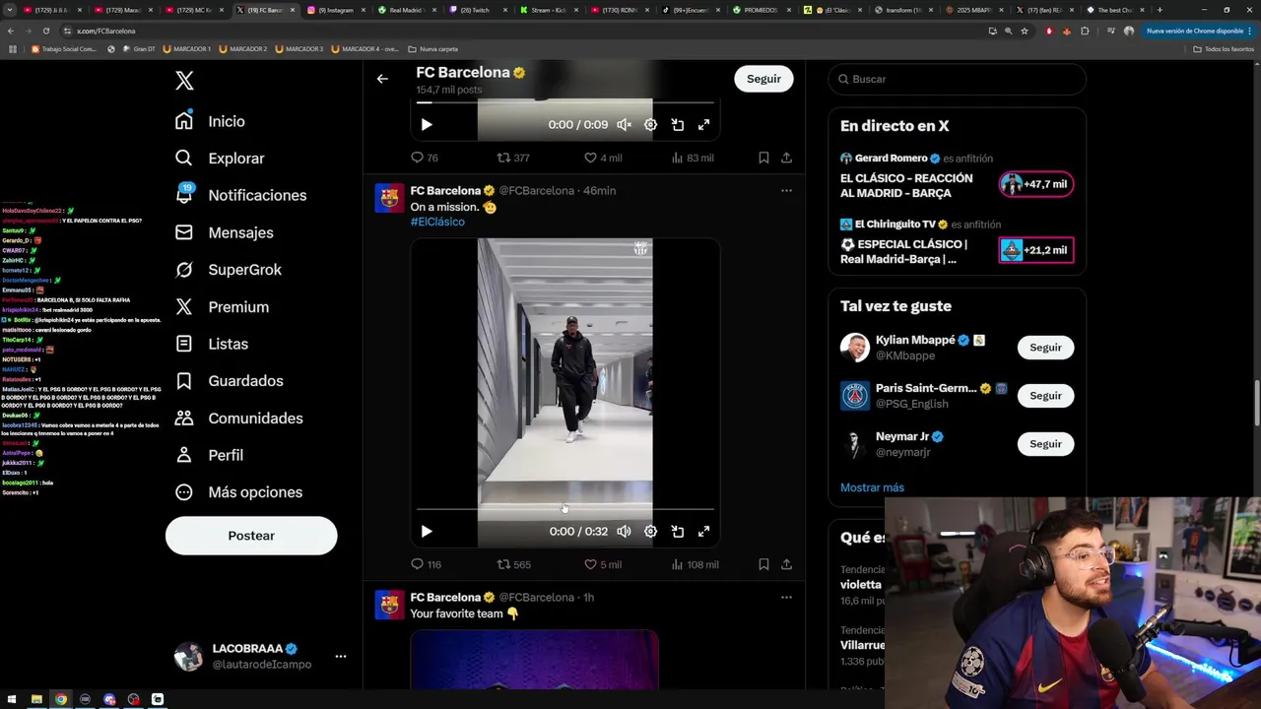
Task: Share the post with 83 mil views
Action: coord(786,158)
